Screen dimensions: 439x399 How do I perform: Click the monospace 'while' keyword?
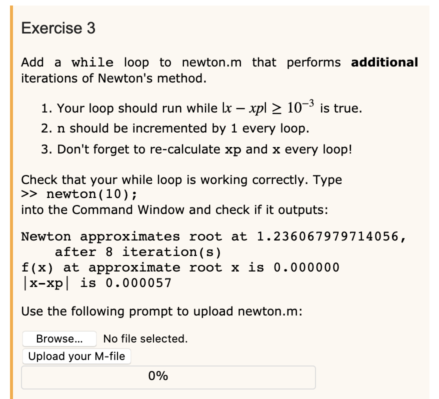92,62
